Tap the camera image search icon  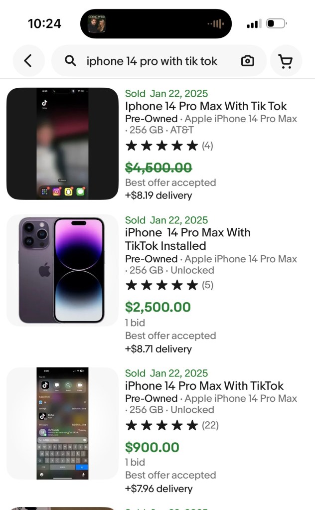pyautogui.click(x=247, y=61)
